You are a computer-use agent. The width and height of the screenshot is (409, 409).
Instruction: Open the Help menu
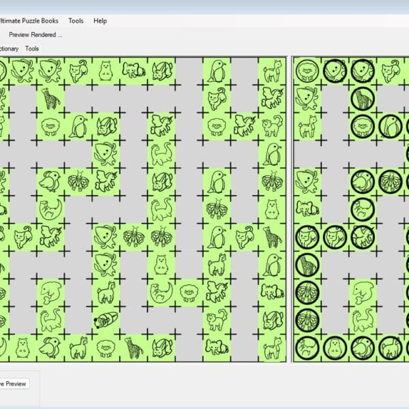coord(100,20)
